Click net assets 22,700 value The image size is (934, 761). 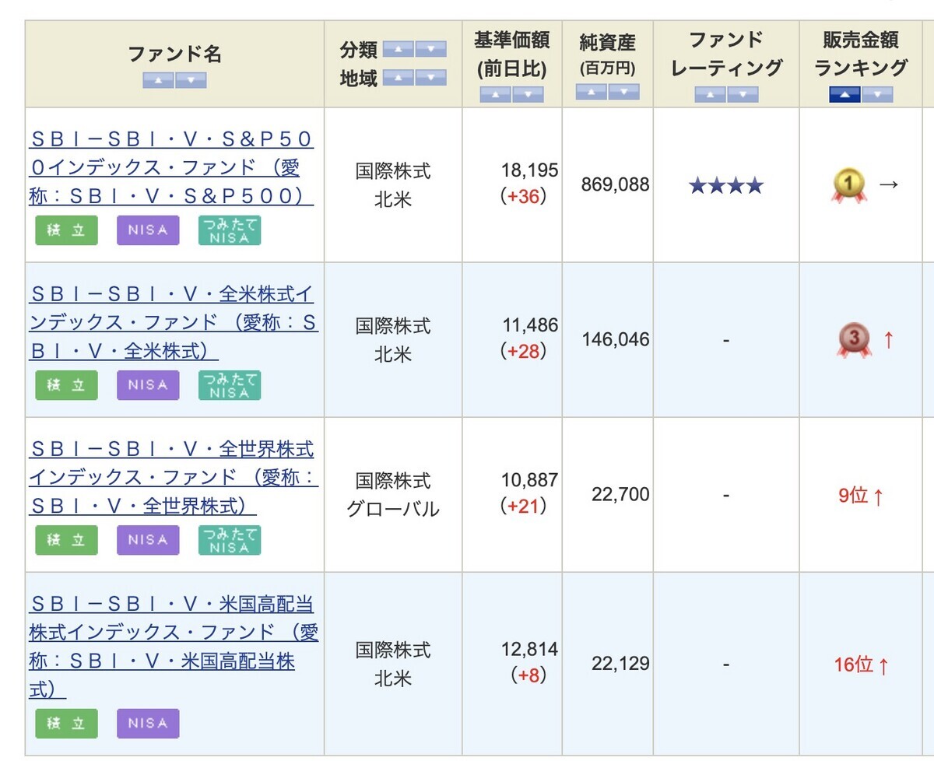point(620,495)
